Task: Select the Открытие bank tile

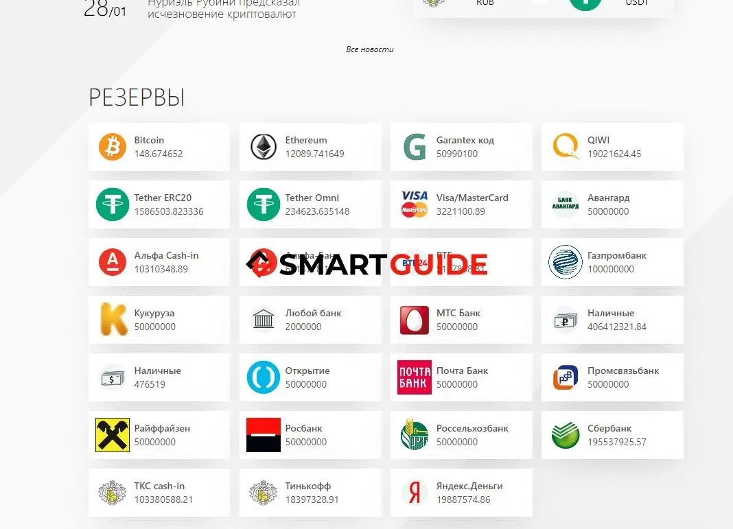Action: (x=310, y=377)
